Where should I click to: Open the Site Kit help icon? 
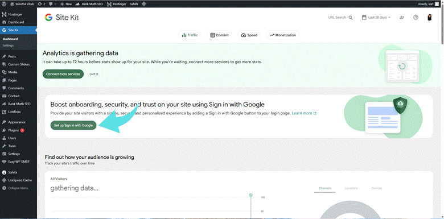point(416,18)
